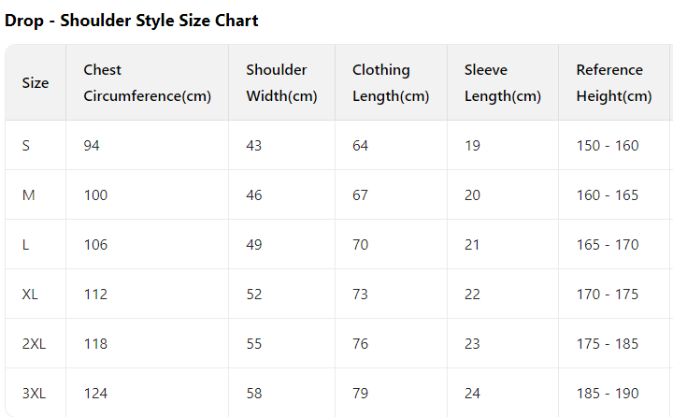
Task: Select clothing length value 76
Action: click(361, 344)
